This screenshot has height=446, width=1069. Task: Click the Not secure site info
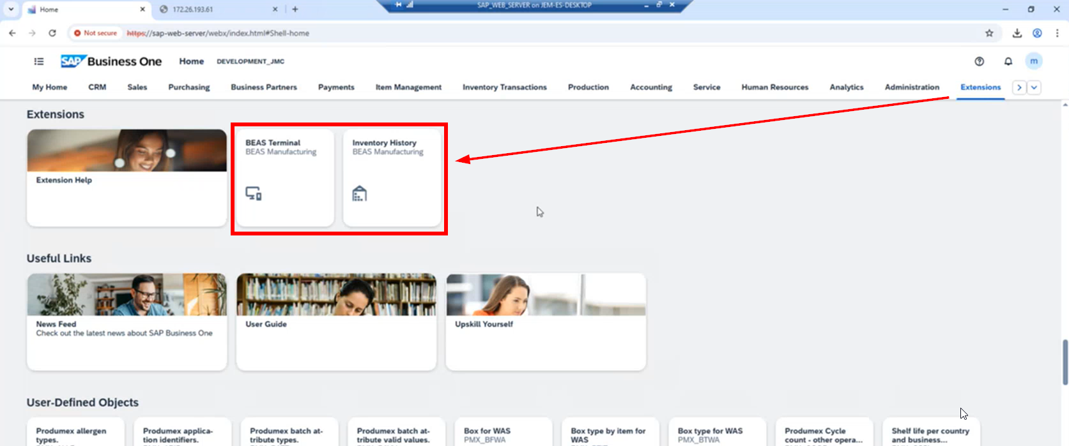click(x=96, y=33)
